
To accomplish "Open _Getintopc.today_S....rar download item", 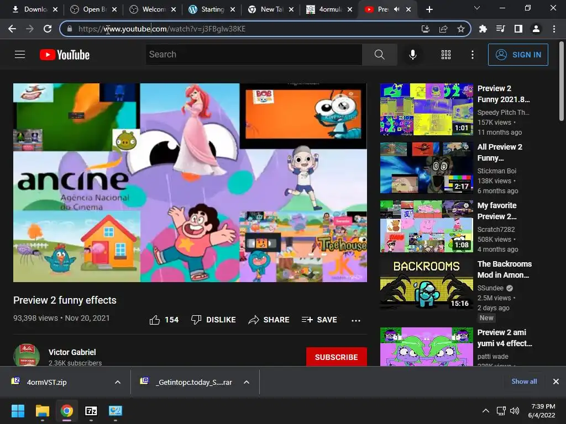I will (186, 382).
